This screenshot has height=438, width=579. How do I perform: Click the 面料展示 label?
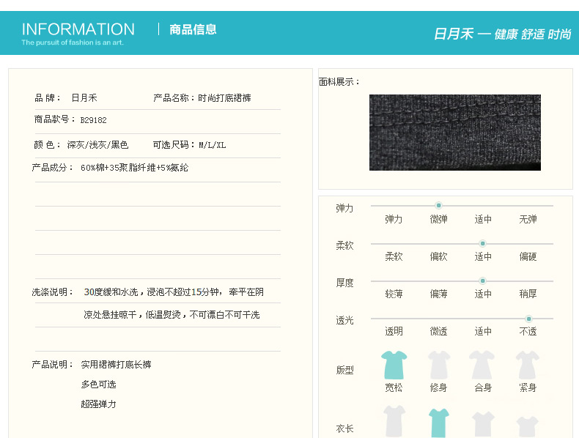339,82
